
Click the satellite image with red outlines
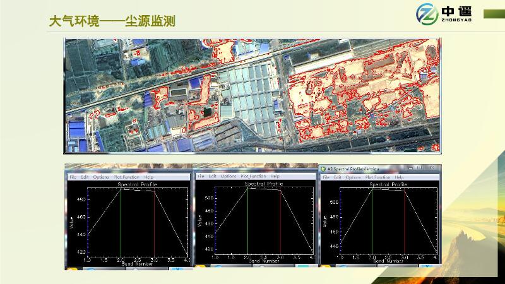[251, 95]
